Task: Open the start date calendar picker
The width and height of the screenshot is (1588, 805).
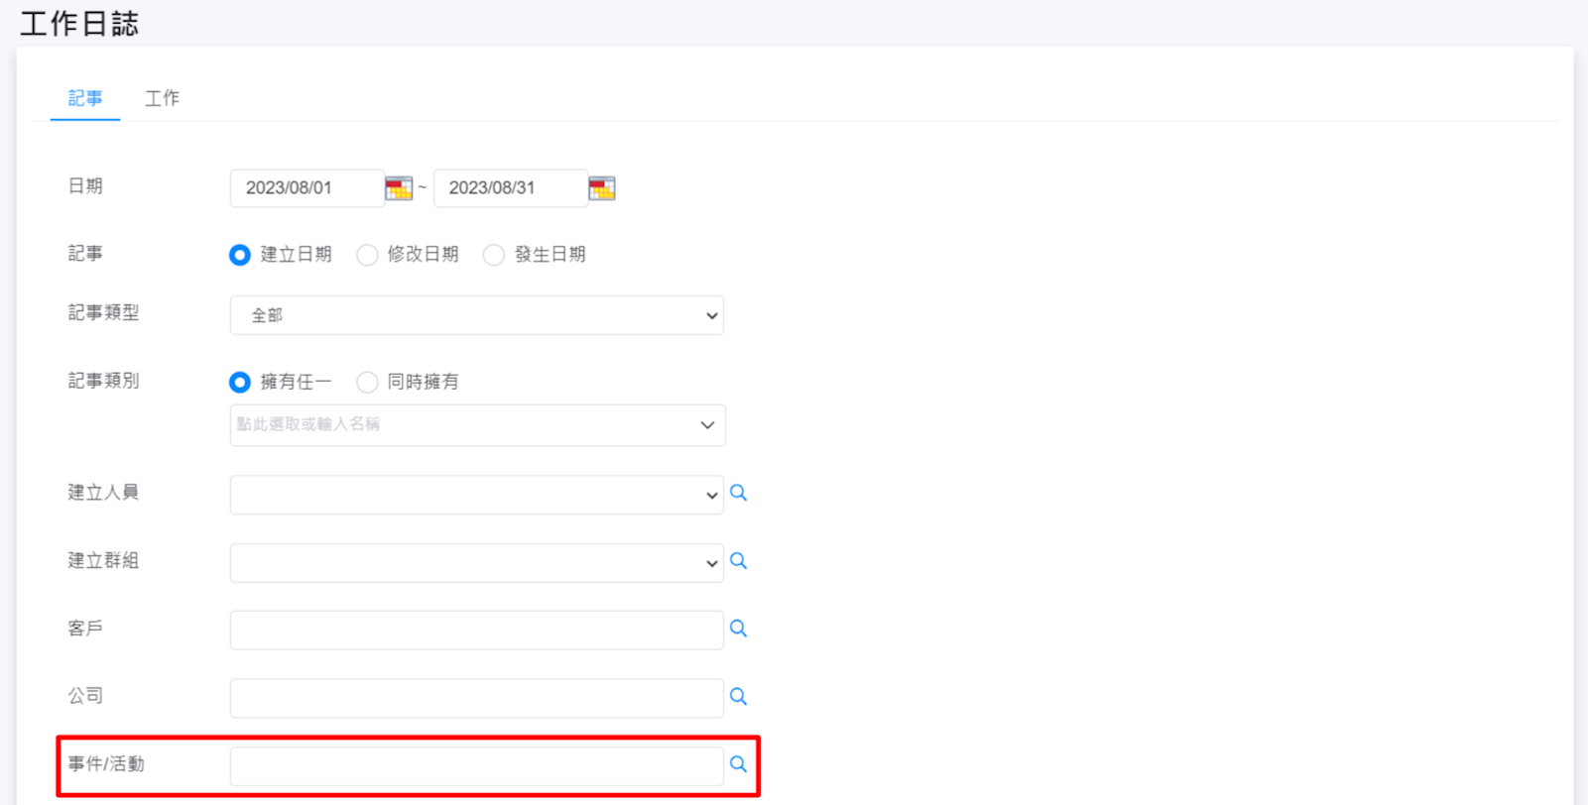Action: pyautogui.click(x=399, y=188)
